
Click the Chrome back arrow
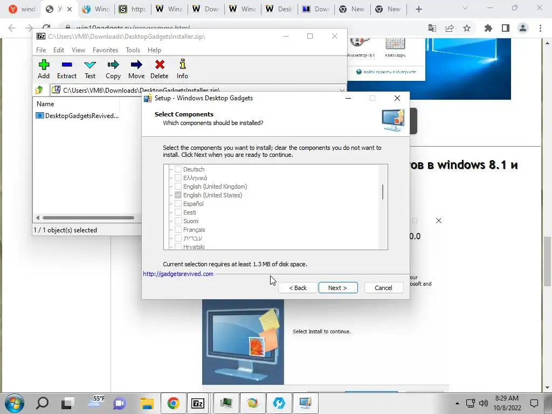[x=12, y=28]
